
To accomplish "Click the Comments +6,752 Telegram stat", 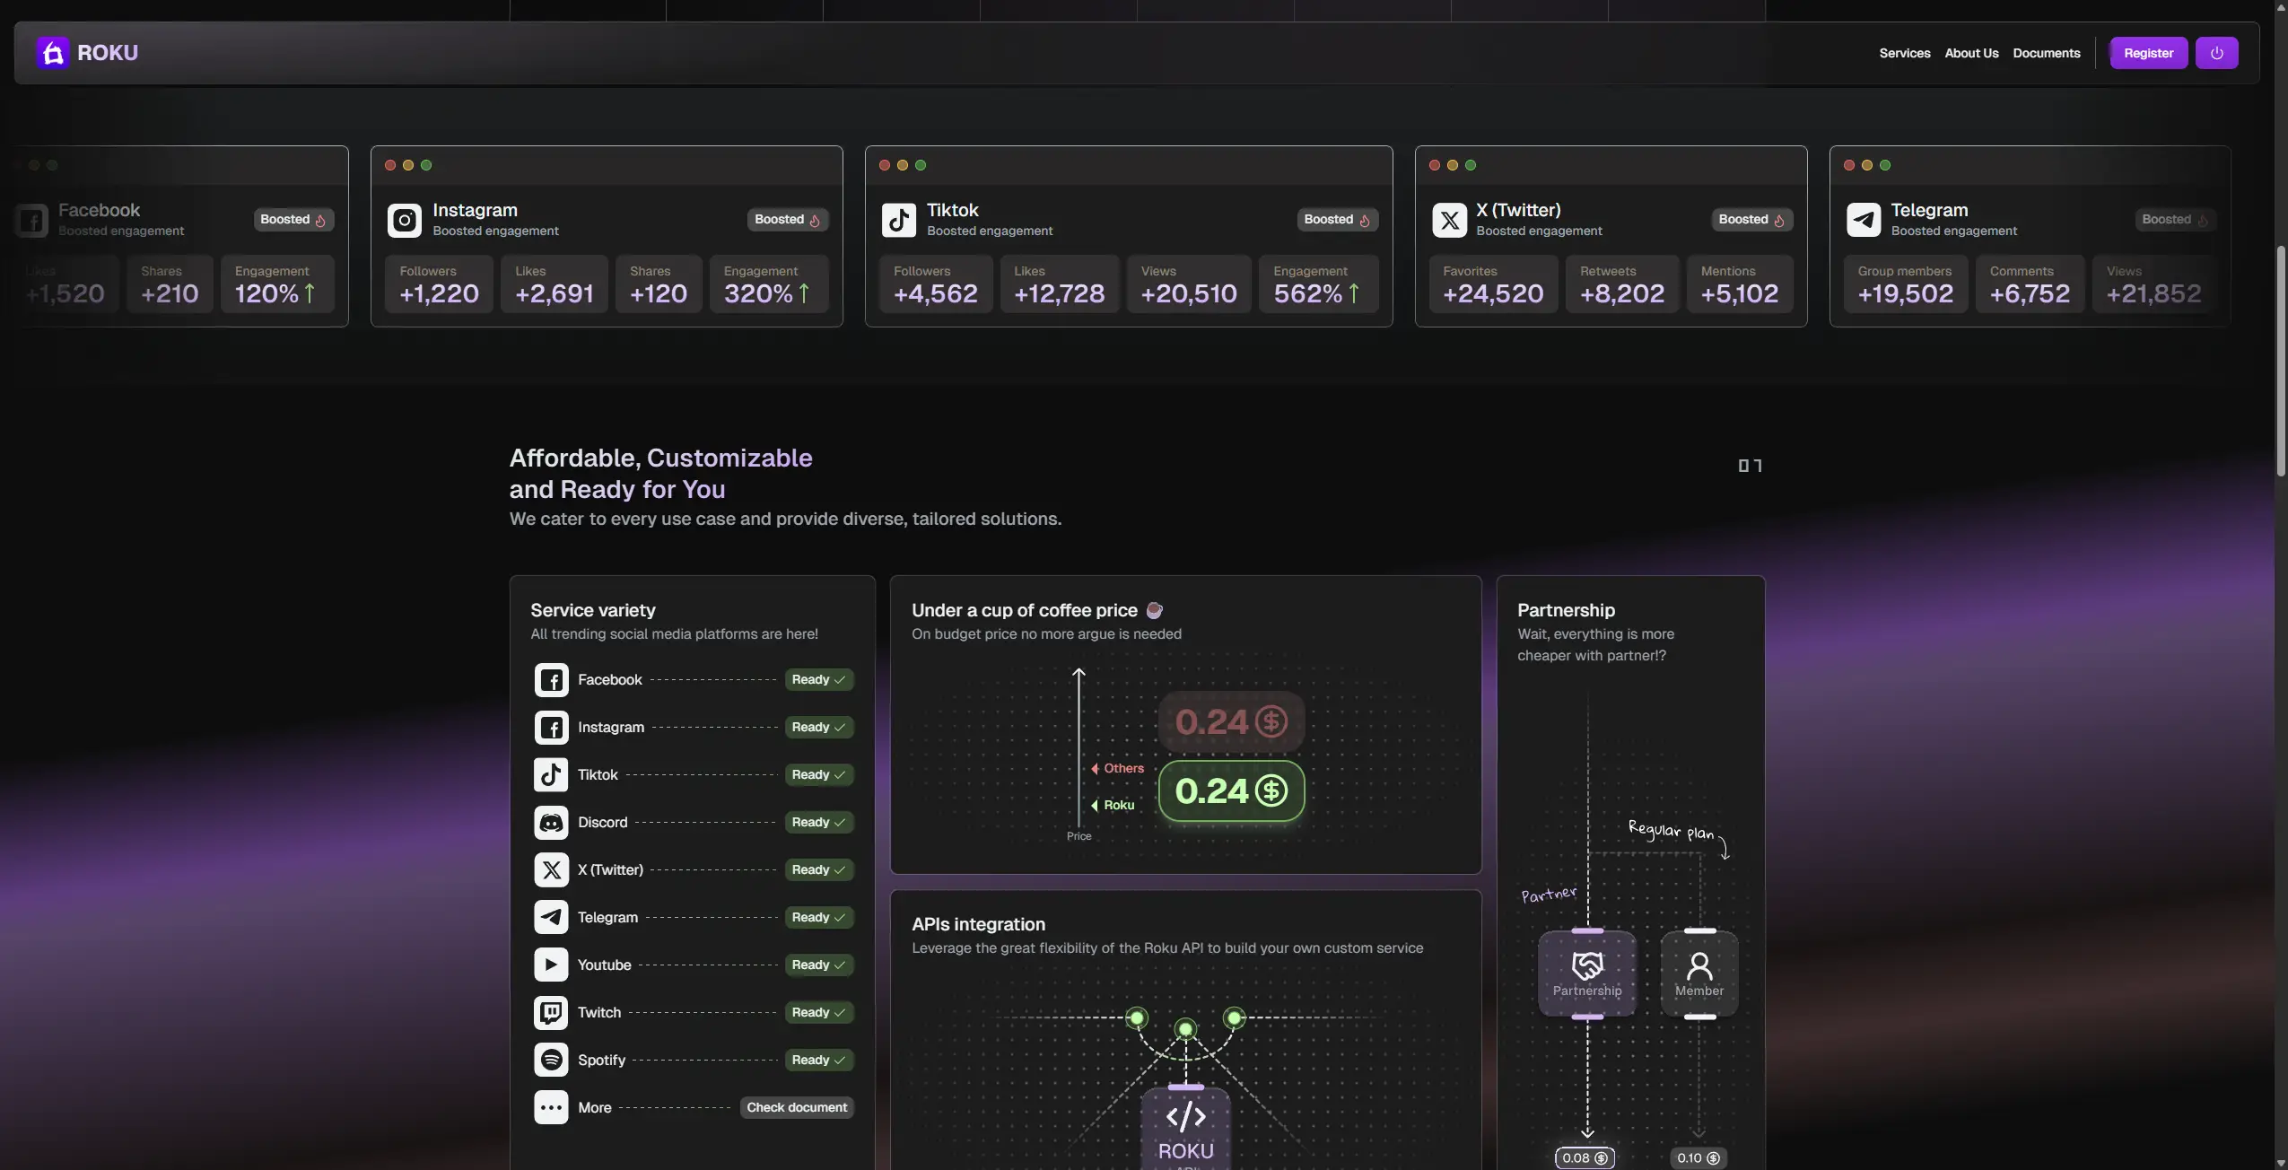I will (2030, 284).
